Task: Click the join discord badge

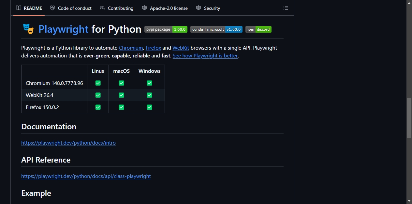Action: click(258, 29)
